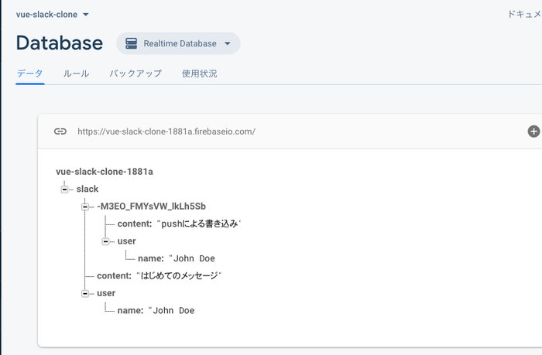Click the plus add-child icon
This screenshot has height=355, width=542.
tap(533, 131)
